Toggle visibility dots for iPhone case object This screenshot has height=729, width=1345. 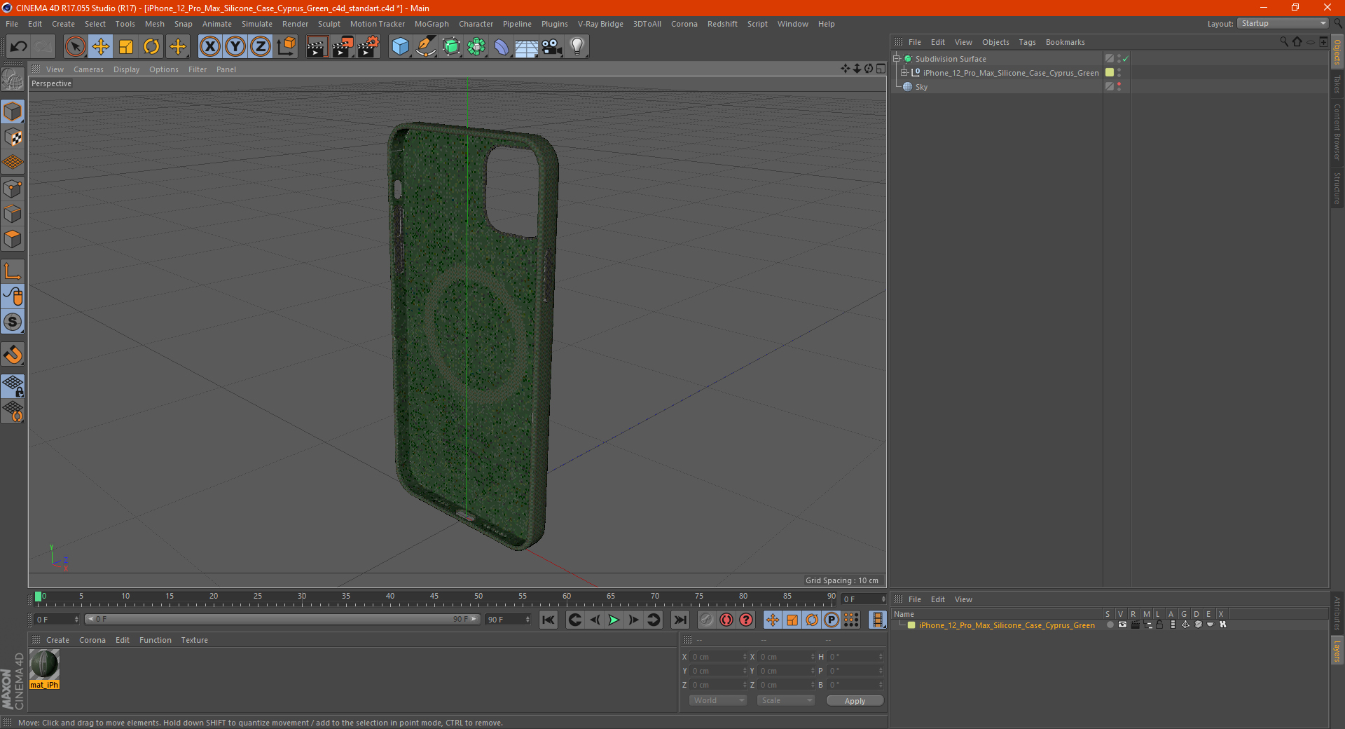[1119, 73]
